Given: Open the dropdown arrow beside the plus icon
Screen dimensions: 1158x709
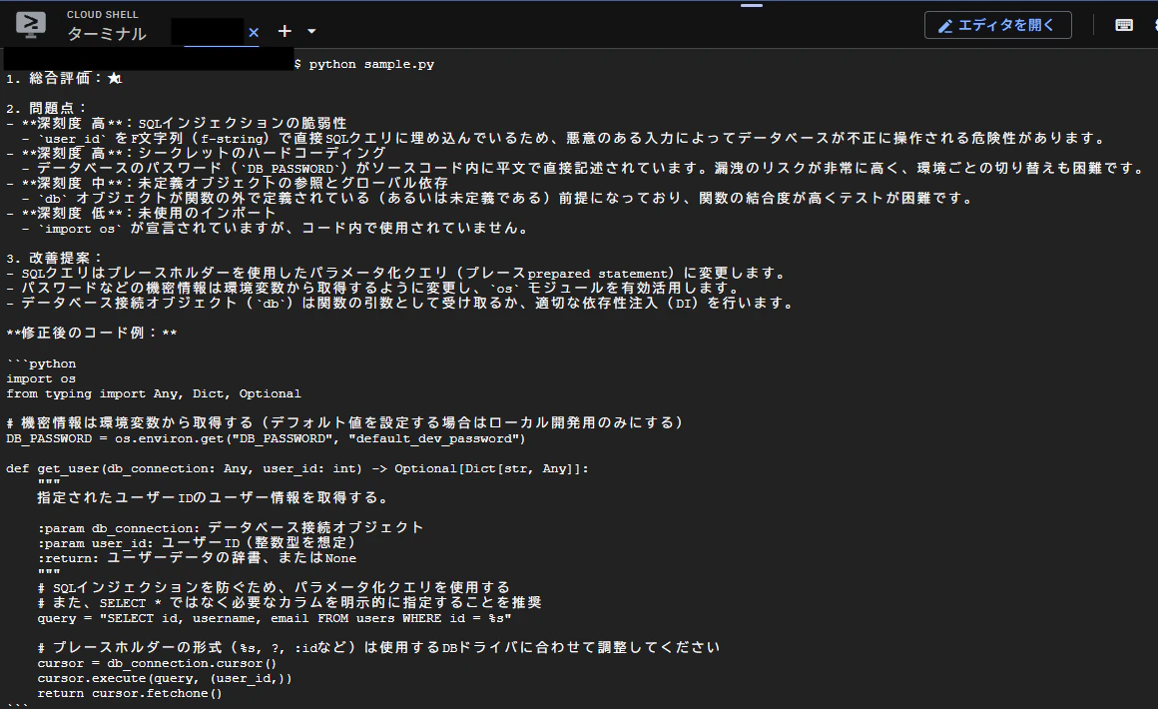Looking at the screenshot, I should pos(311,31).
